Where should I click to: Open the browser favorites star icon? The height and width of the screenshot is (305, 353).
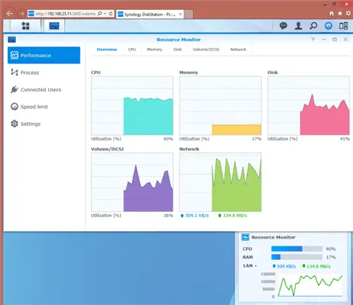[x=340, y=13]
